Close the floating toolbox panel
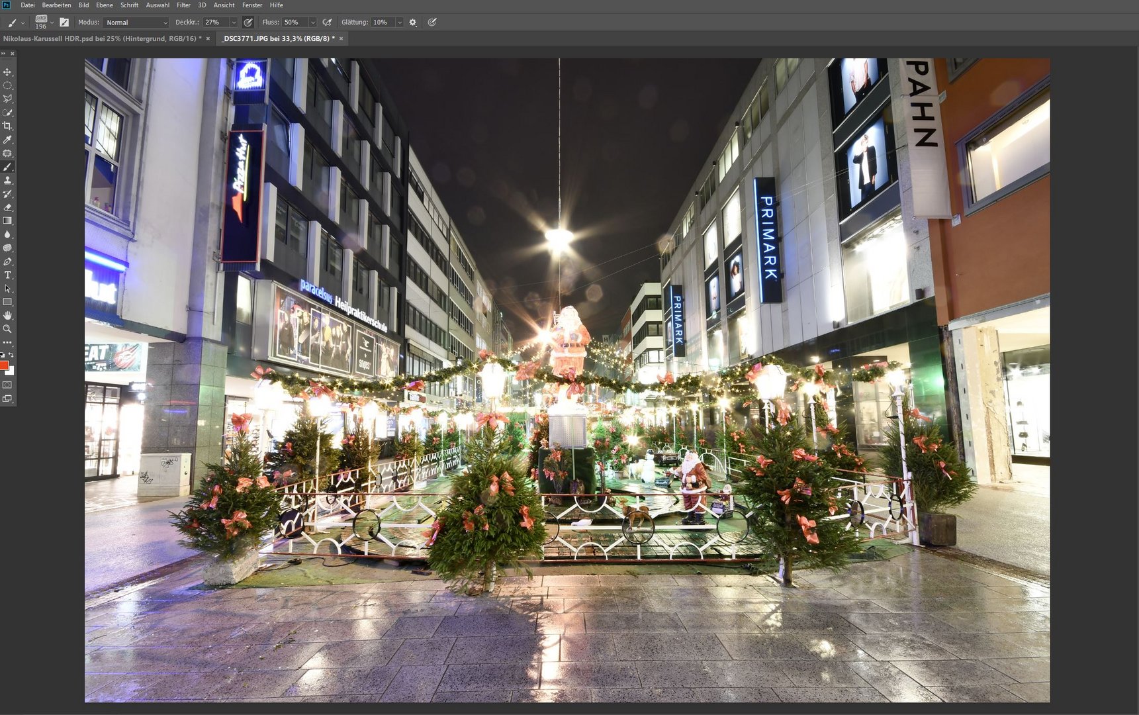The width and height of the screenshot is (1139, 715). [x=13, y=54]
